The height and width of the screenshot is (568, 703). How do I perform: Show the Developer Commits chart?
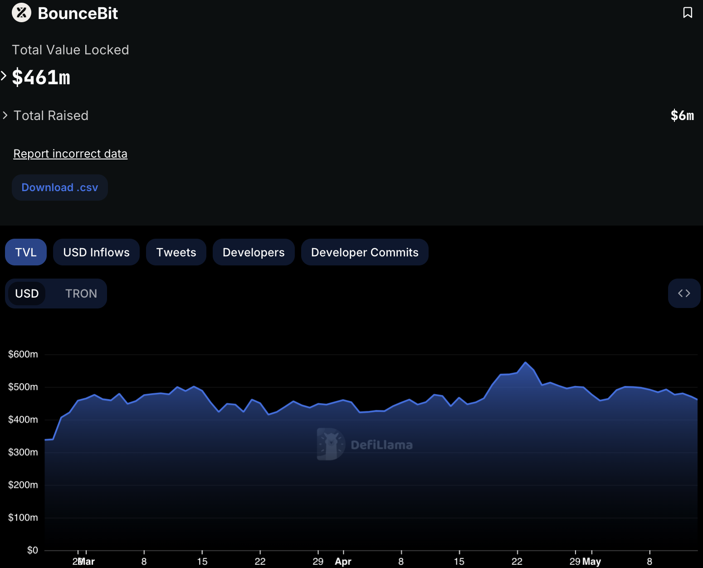(365, 252)
